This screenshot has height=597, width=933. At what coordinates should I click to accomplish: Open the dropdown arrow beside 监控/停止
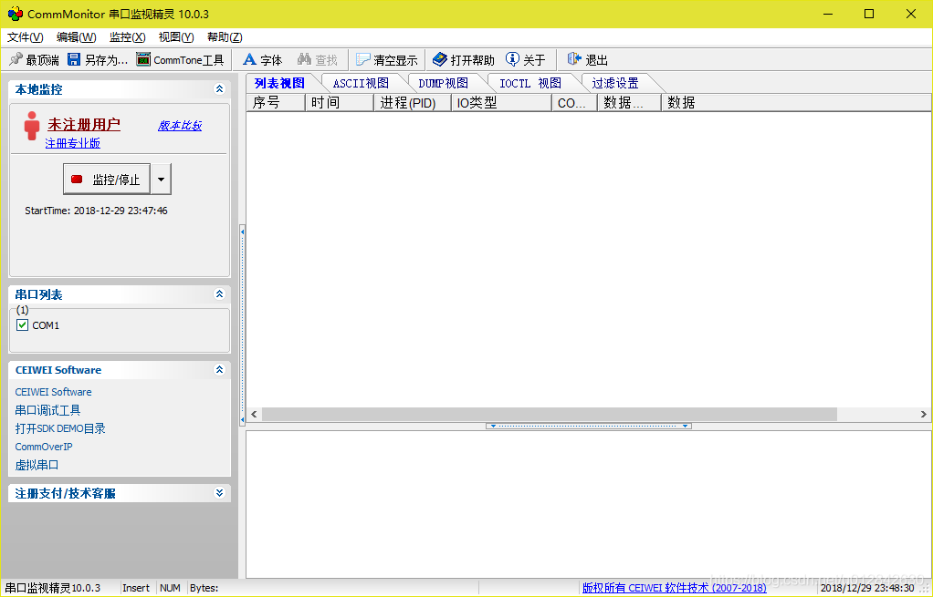click(161, 180)
